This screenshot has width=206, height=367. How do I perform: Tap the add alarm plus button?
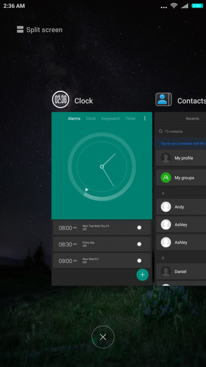142,274
